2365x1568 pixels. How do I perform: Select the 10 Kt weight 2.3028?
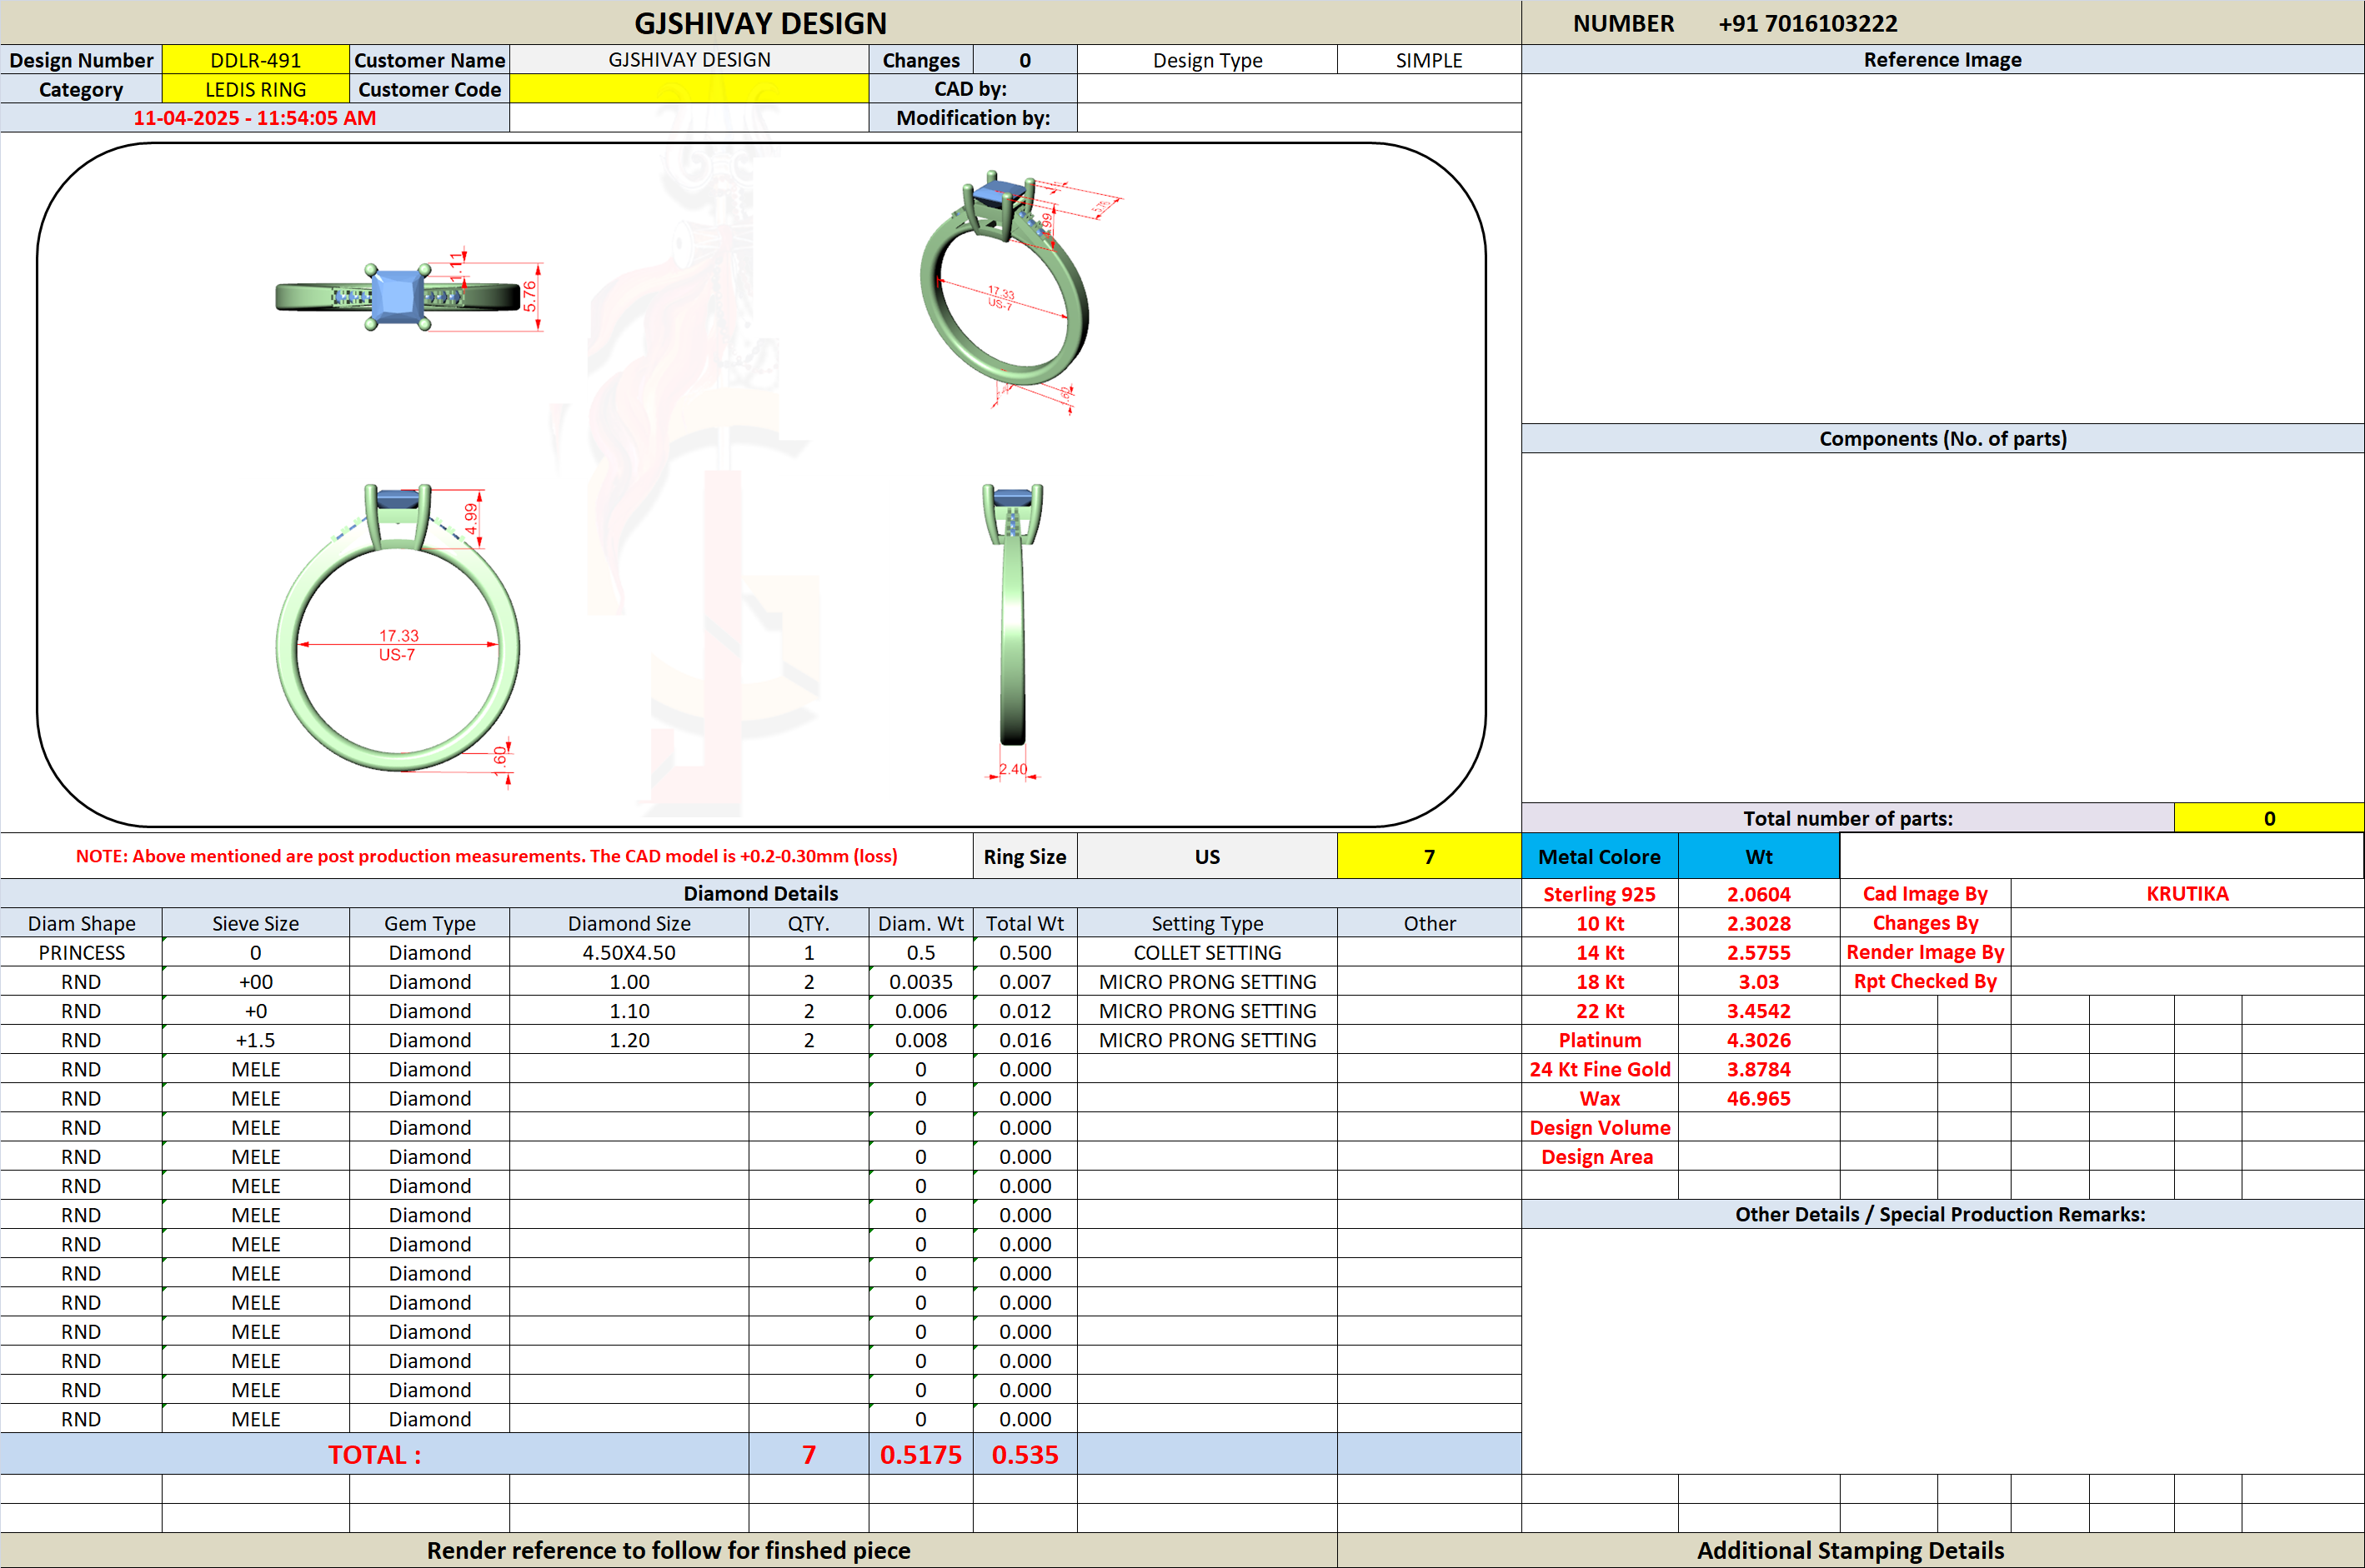pos(1759,923)
